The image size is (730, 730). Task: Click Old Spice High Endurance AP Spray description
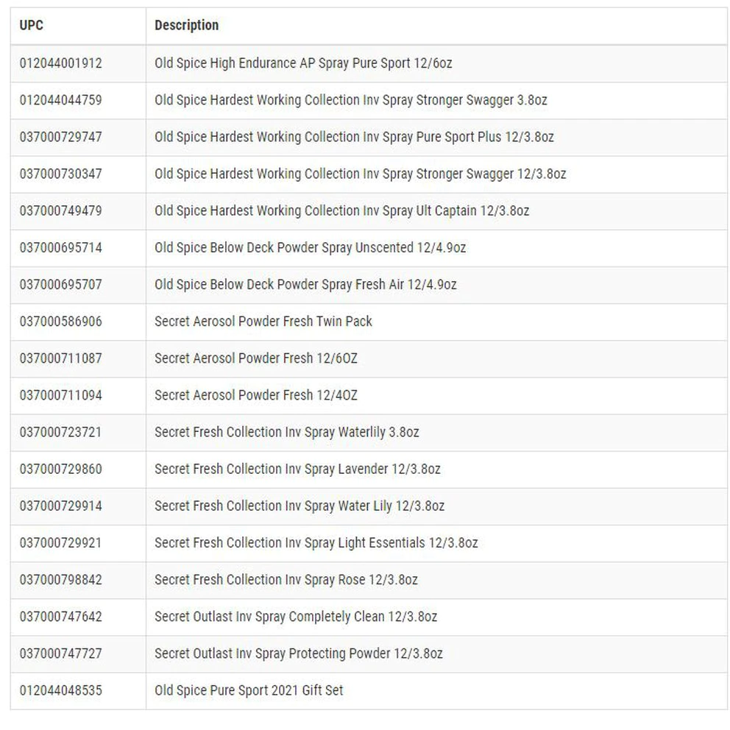coord(303,63)
